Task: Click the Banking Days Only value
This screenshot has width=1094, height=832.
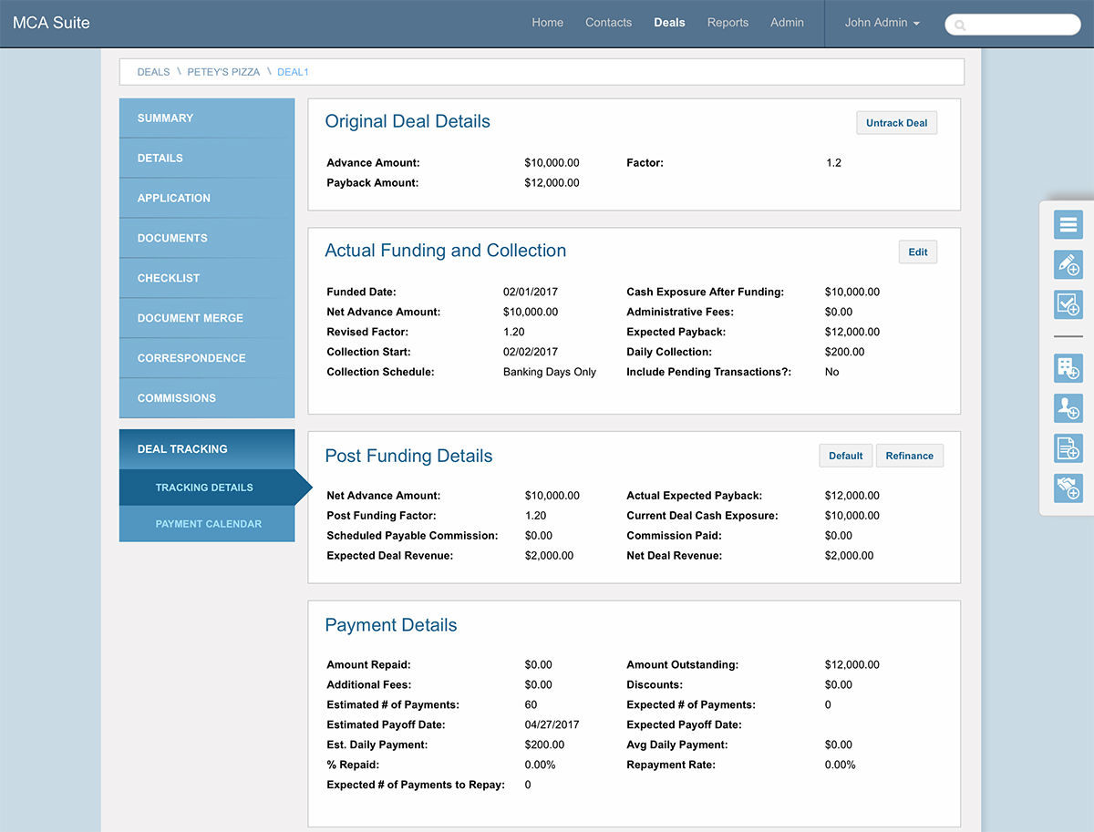Action: coord(550,372)
